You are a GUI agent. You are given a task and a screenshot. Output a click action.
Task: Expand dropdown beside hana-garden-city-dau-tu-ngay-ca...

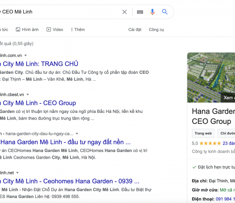click(x=77, y=134)
